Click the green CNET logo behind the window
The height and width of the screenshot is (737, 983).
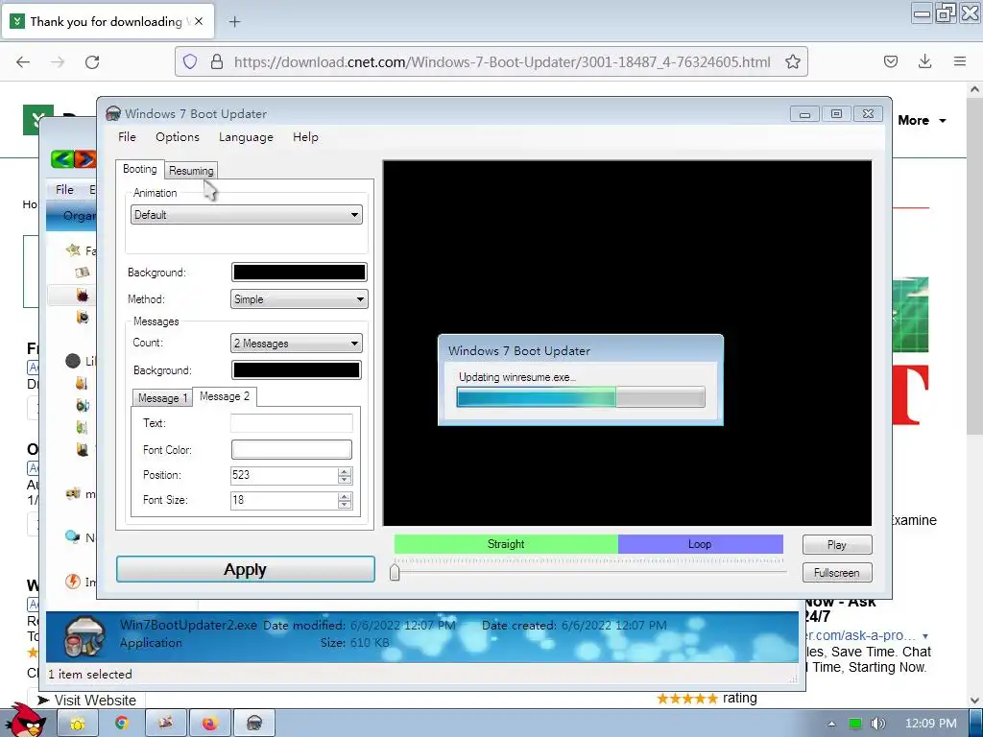[37, 119]
